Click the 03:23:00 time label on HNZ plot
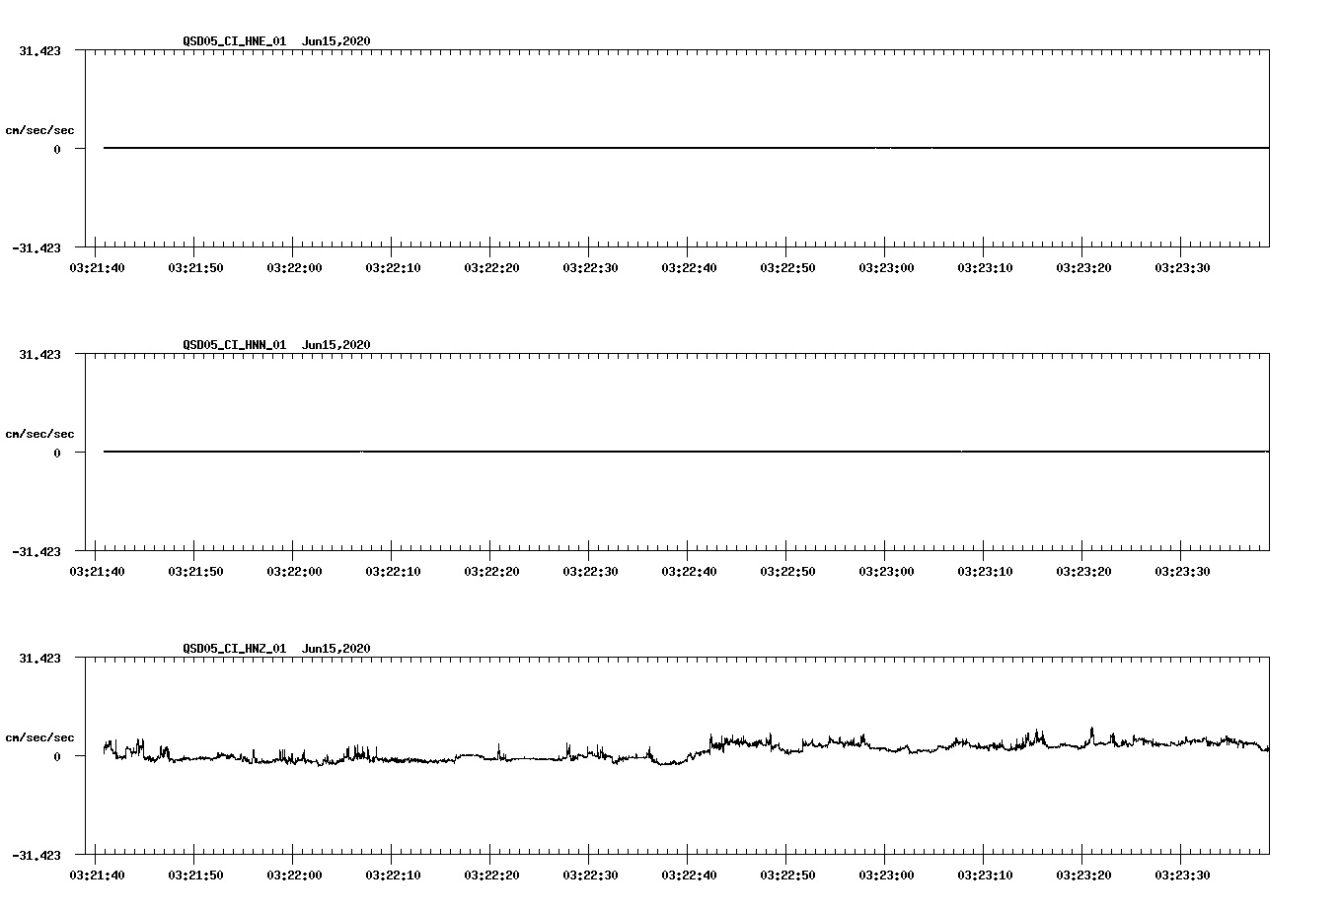Image resolution: width=1340 pixels, height=911 pixels. 886,876
